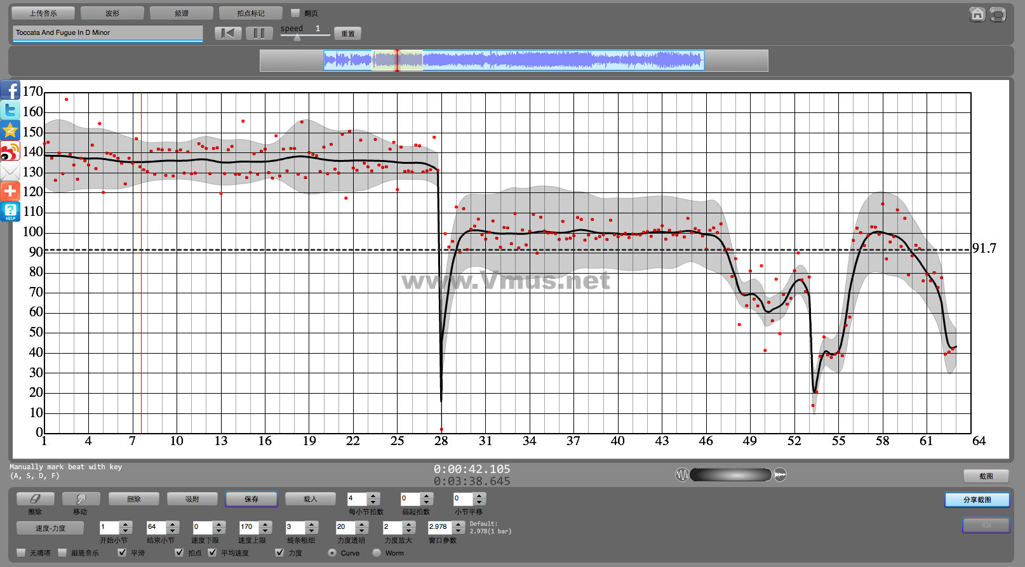Decrease the 窗口参数 window parameter stepper

point(459,531)
